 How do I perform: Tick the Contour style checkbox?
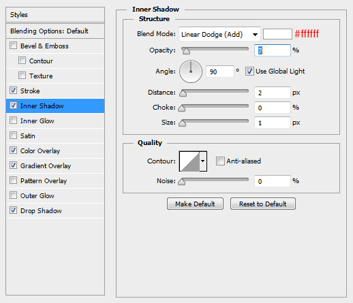(x=22, y=61)
